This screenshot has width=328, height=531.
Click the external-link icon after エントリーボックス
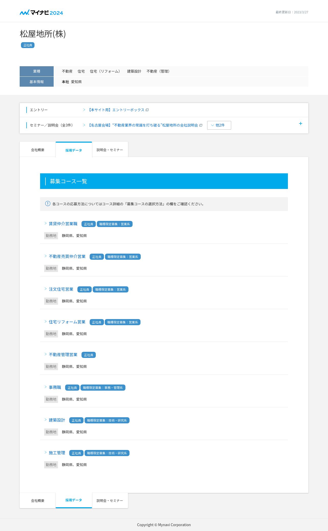(147, 110)
